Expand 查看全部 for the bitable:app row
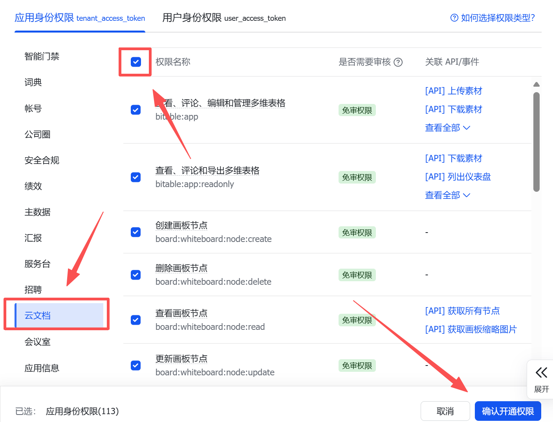553x422 pixels. pyautogui.click(x=447, y=128)
